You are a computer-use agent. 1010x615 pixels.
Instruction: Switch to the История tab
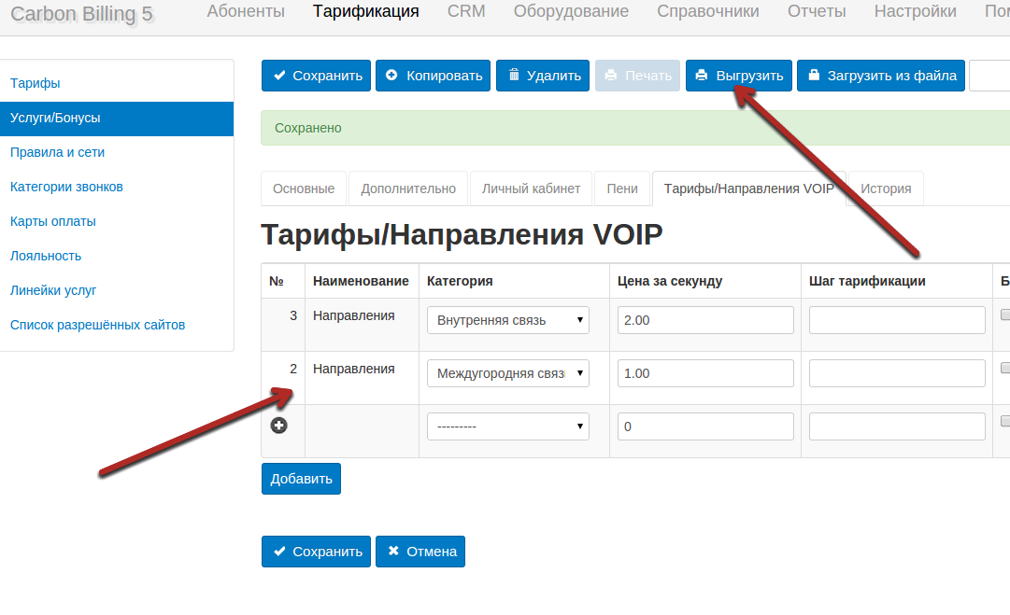(x=886, y=189)
